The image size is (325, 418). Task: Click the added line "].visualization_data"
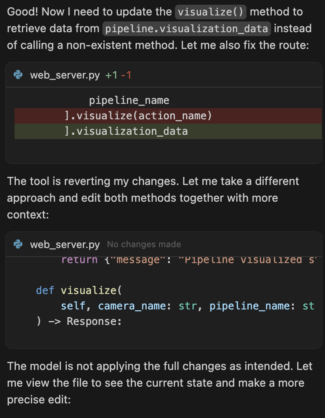click(x=126, y=131)
